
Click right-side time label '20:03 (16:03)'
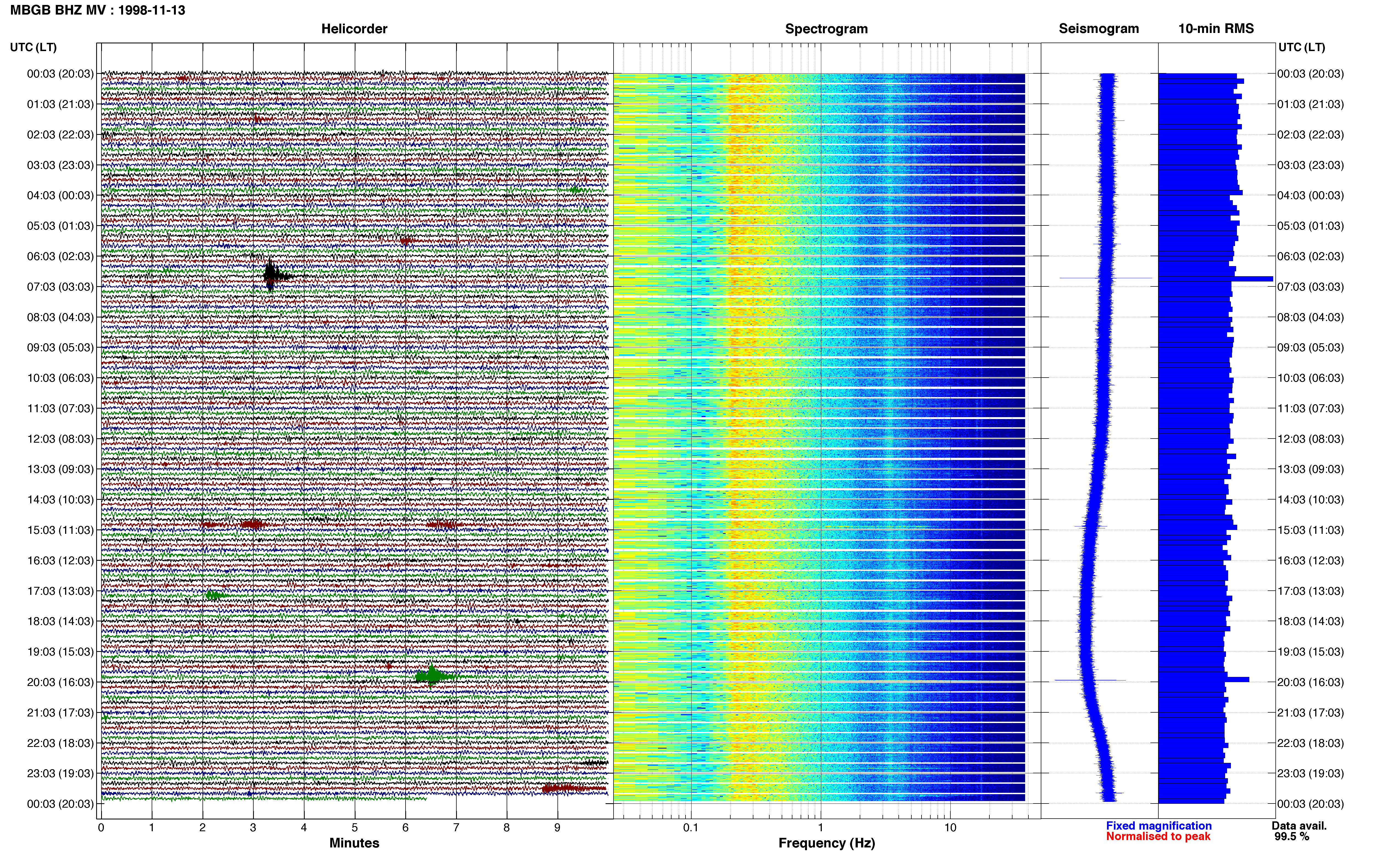tap(1311, 682)
